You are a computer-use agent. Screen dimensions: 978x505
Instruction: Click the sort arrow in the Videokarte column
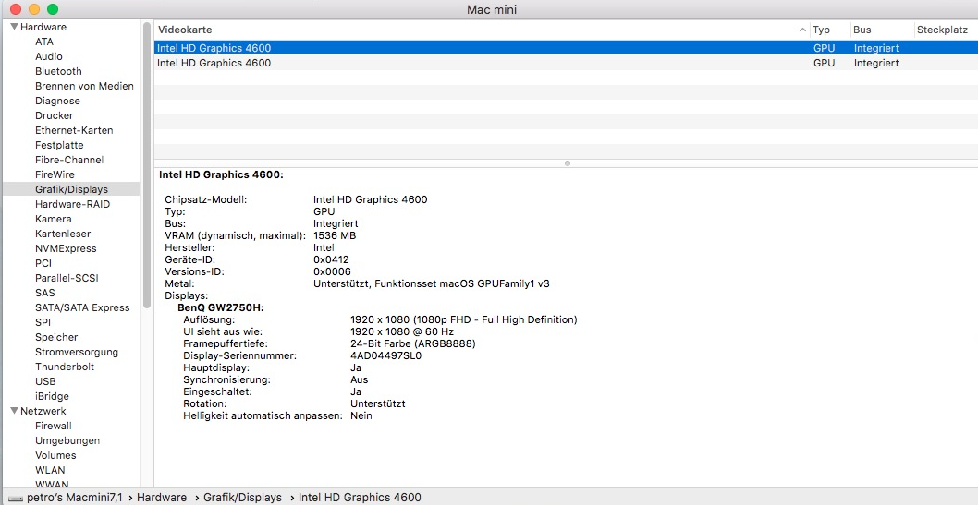click(801, 30)
